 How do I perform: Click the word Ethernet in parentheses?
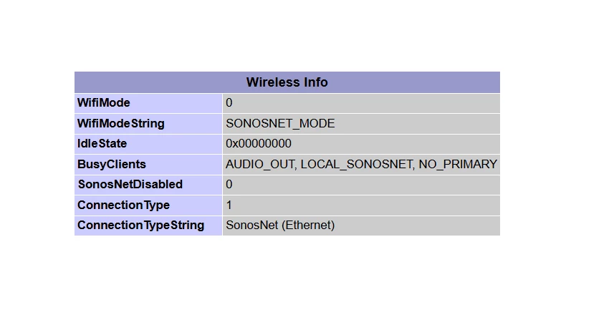tap(307, 225)
